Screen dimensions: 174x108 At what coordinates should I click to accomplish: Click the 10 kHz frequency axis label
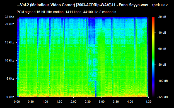9,60
